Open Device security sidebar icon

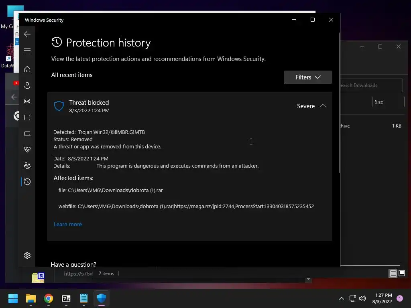pyautogui.click(x=27, y=134)
